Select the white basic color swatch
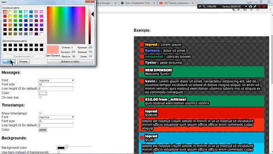 [41, 34]
